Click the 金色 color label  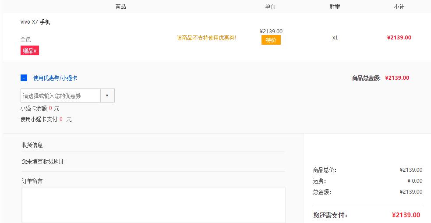(x=25, y=39)
